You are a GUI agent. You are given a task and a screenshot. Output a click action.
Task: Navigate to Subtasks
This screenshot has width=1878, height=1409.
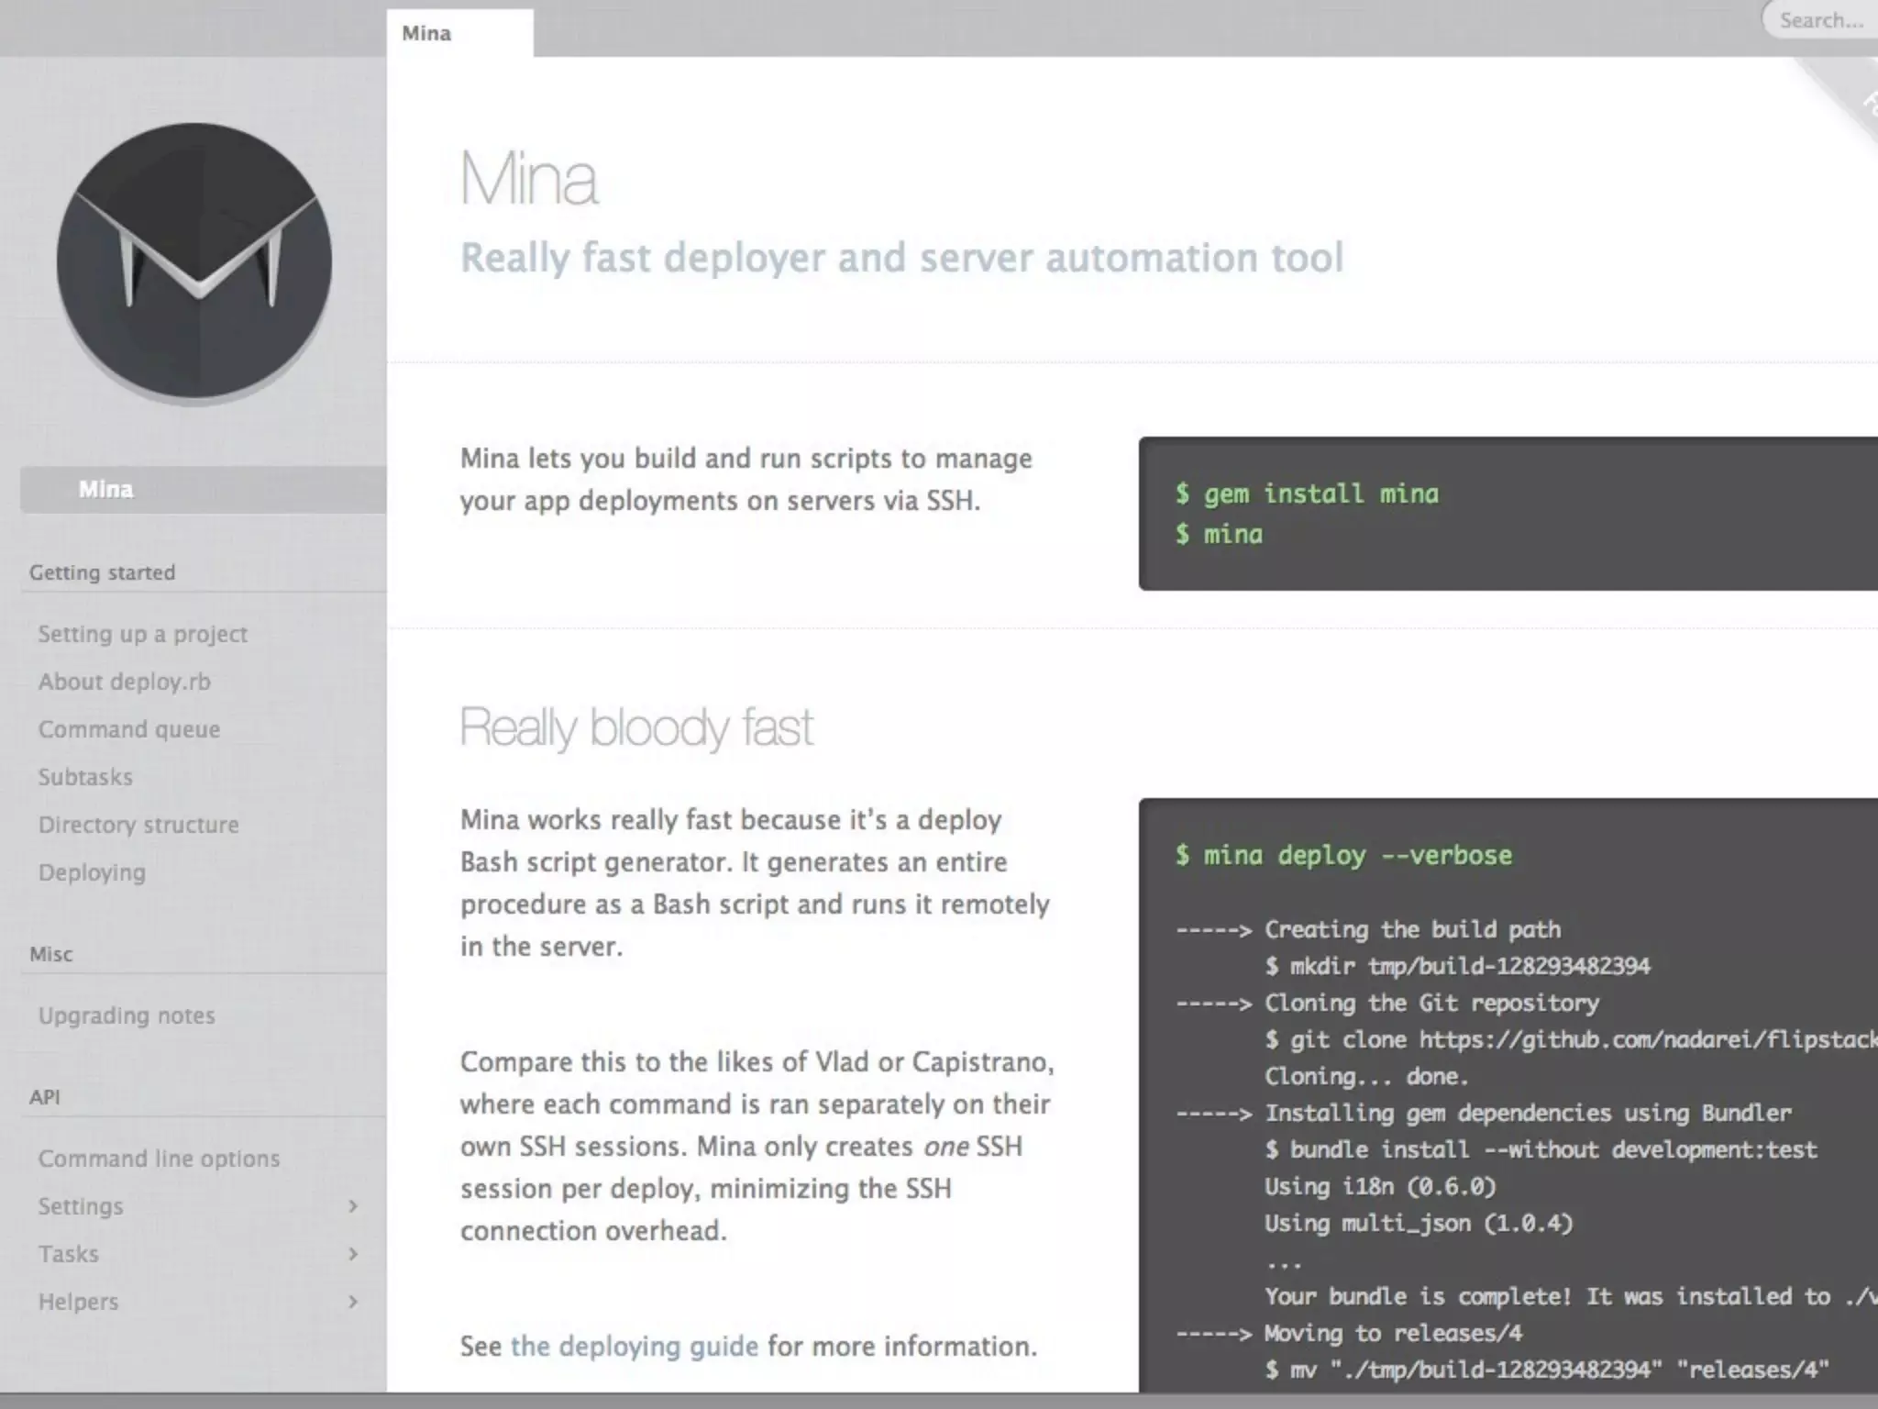pos(85,777)
